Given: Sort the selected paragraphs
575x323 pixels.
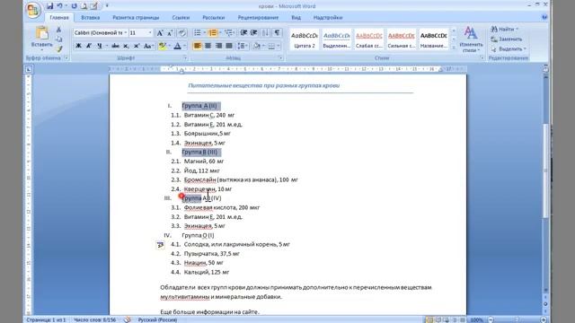Looking at the screenshot, I should pyautogui.click(x=266, y=33).
